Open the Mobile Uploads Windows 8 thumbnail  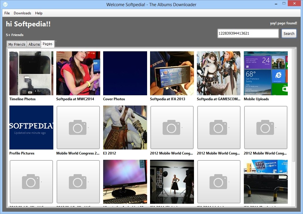coord(266,73)
